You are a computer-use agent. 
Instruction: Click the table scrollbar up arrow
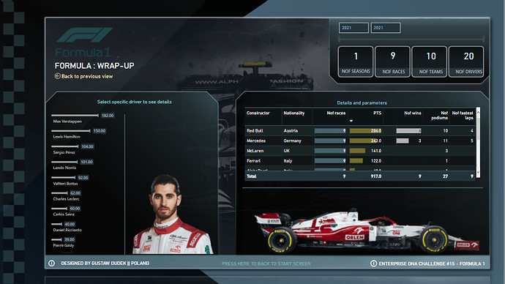(x=478, y=112)
